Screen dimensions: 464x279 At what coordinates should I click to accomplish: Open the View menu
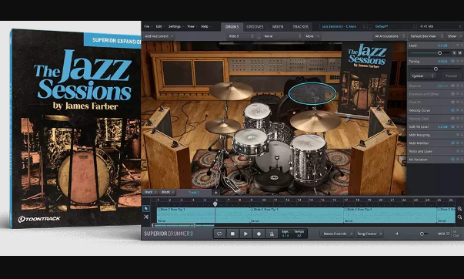point(192,26)
